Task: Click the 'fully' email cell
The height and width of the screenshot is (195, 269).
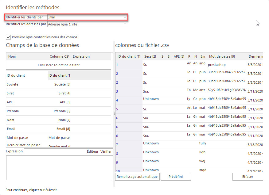Action: 203,143
